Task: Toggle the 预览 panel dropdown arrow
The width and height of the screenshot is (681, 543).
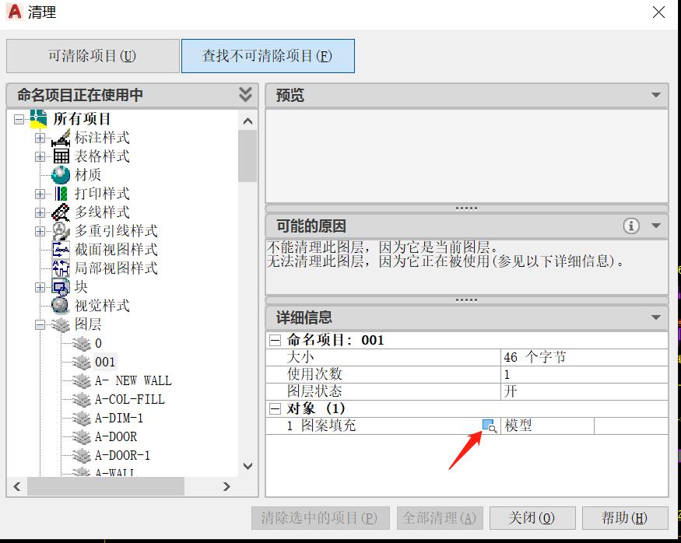Action: pyautogui.click(x=656, y=95)
